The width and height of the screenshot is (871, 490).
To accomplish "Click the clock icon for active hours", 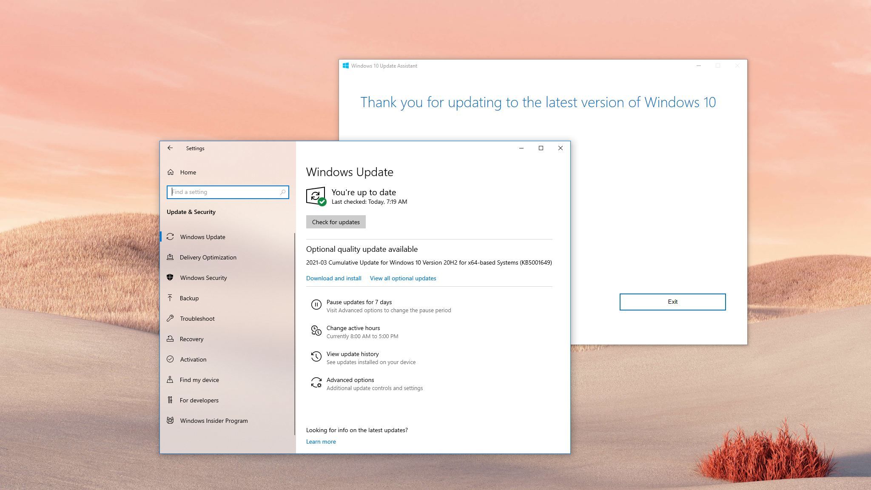I will [x=316, y=330].
